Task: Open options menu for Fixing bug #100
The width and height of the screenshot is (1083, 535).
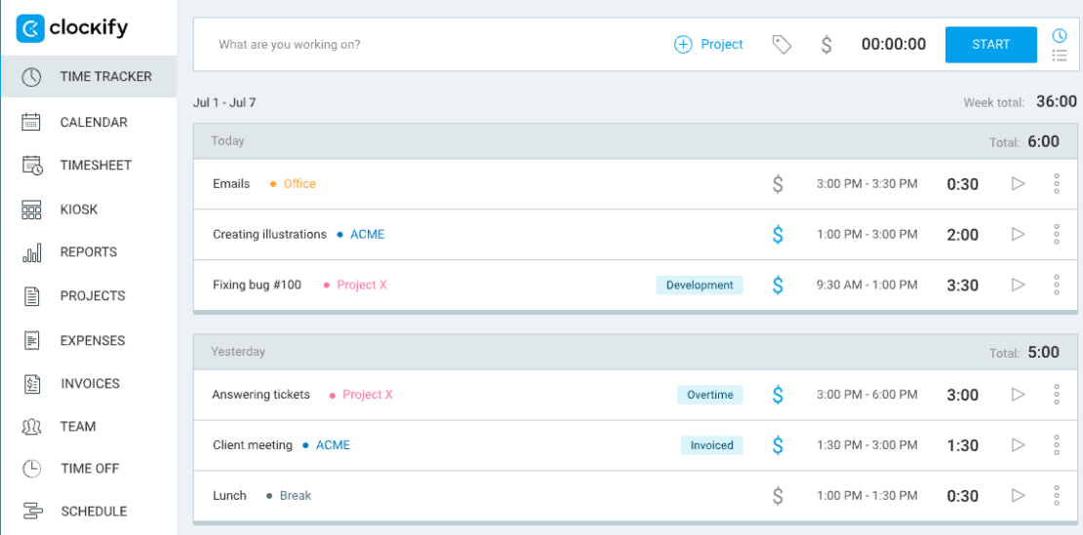Action: (1057, 286)
